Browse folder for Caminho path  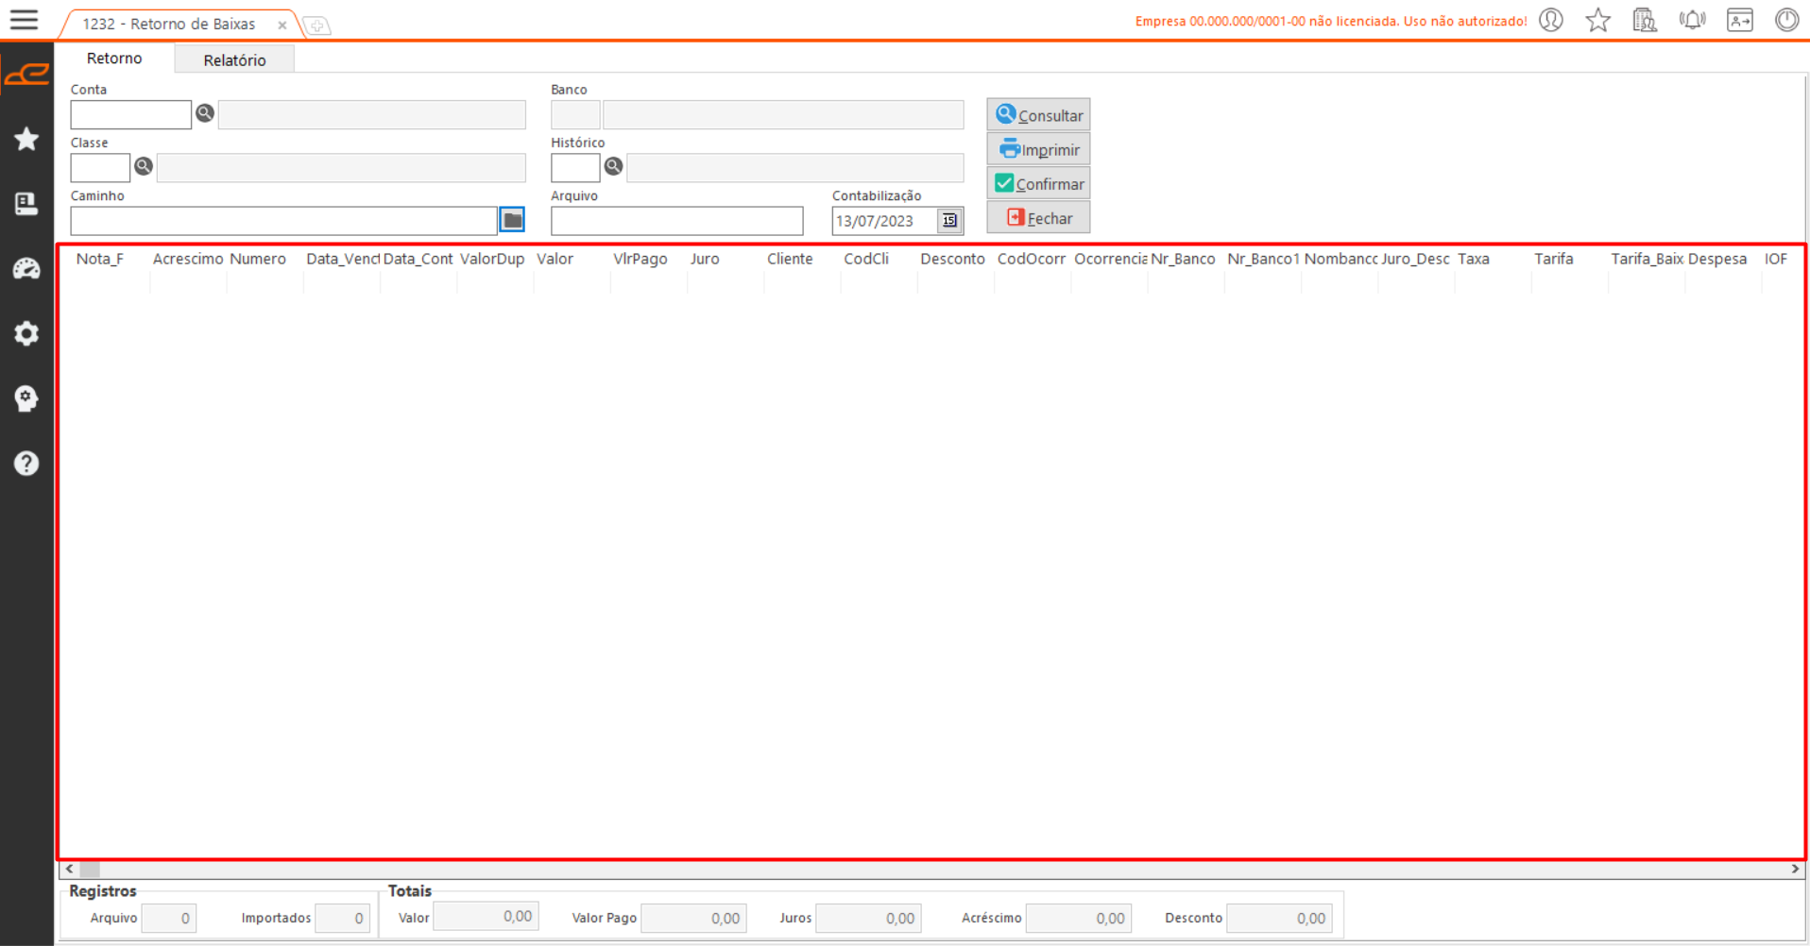[512, 220]
